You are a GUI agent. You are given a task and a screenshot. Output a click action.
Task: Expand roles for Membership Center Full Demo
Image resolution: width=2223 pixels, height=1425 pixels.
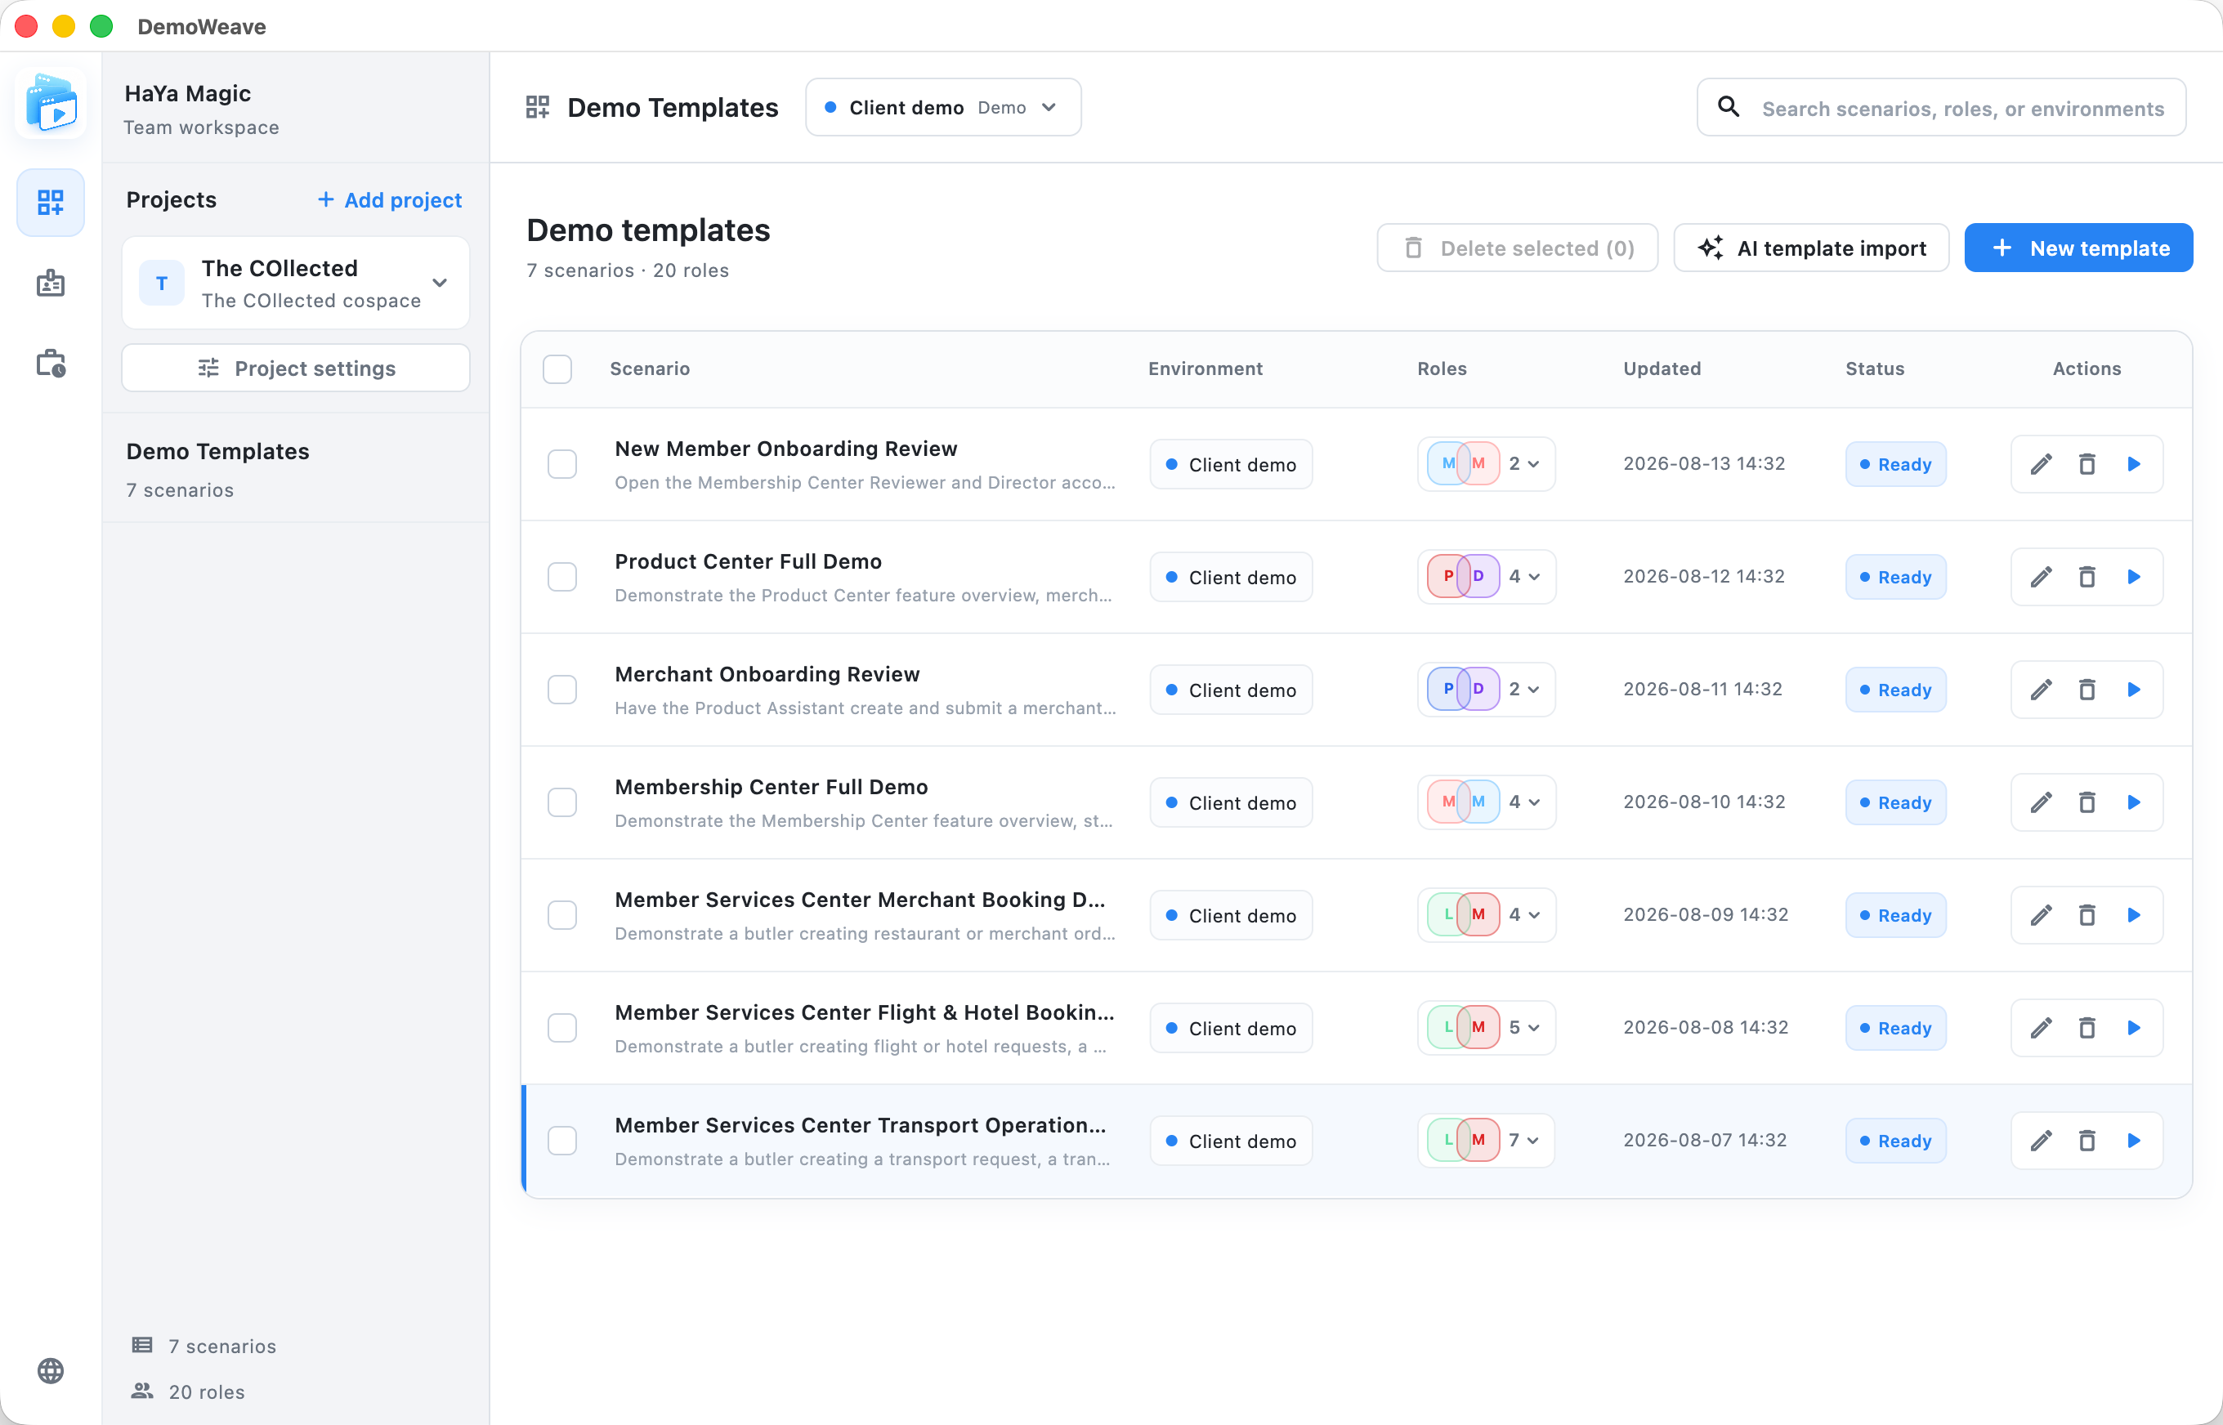(x=1487, y=803)
